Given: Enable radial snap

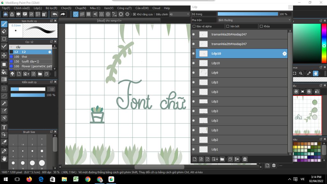Looking at the screenshot, I should [x=102, y=14].
